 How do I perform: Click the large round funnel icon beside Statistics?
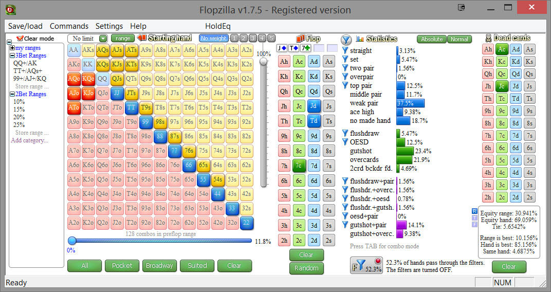point(346,40)
